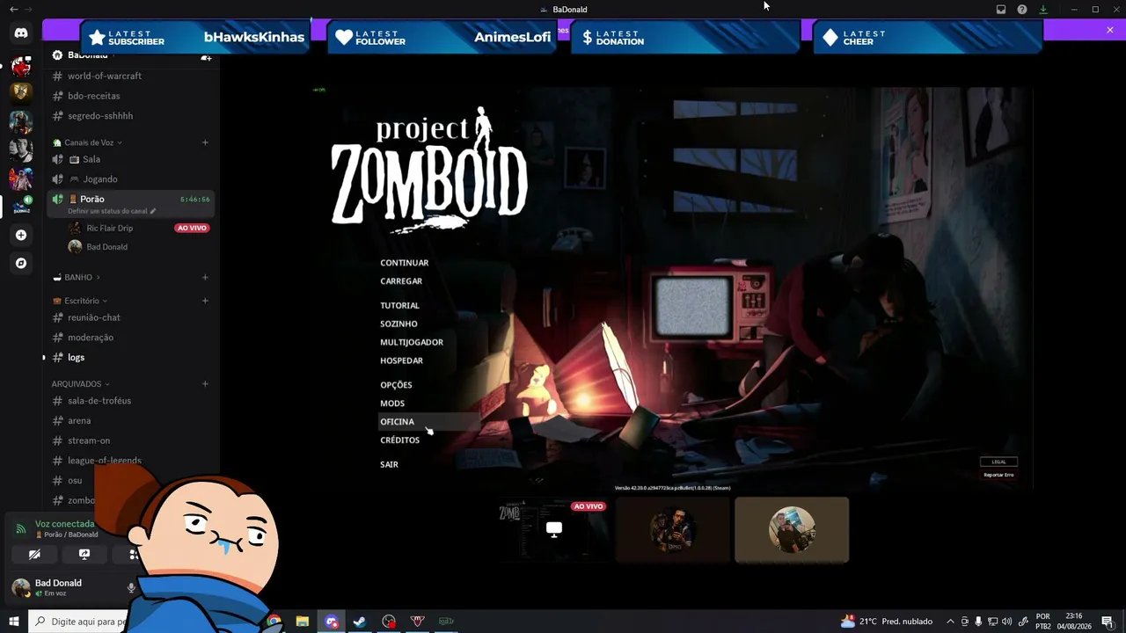
Task: Open the Windows notification center icon
Action: click(1108, 622)
